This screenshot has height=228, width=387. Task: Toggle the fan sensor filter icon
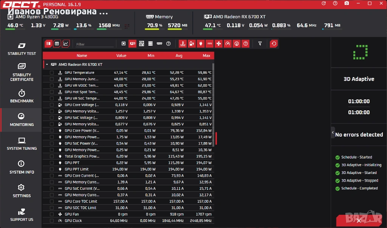click(219, 44)
